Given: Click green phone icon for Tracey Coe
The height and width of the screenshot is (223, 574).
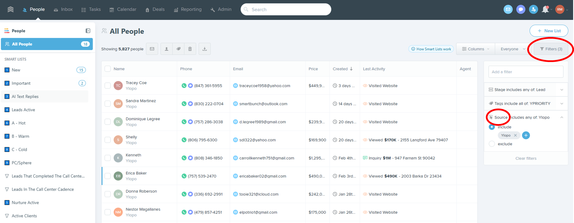Looking at the screenshot, I should click(184, 86).
